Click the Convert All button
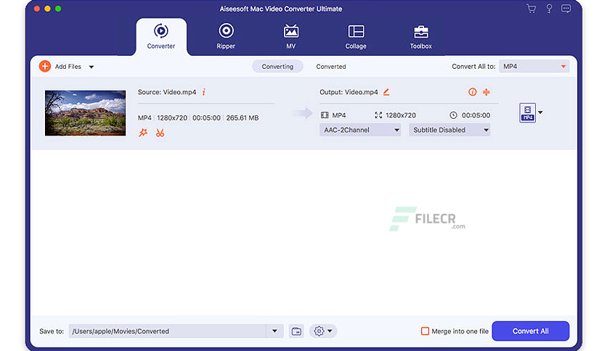The height and width of the screenshot is (351, 607). pyautogui.click(x=530, y=331)
